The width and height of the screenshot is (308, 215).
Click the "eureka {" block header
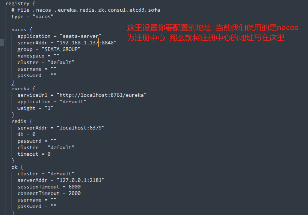[x=23, y=88]
